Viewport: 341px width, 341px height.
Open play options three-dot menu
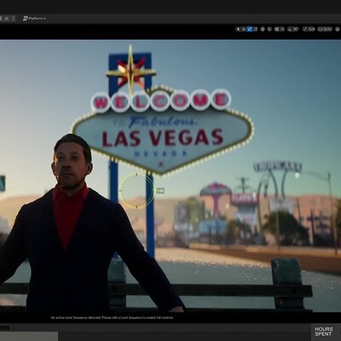[x=13, y=19]
